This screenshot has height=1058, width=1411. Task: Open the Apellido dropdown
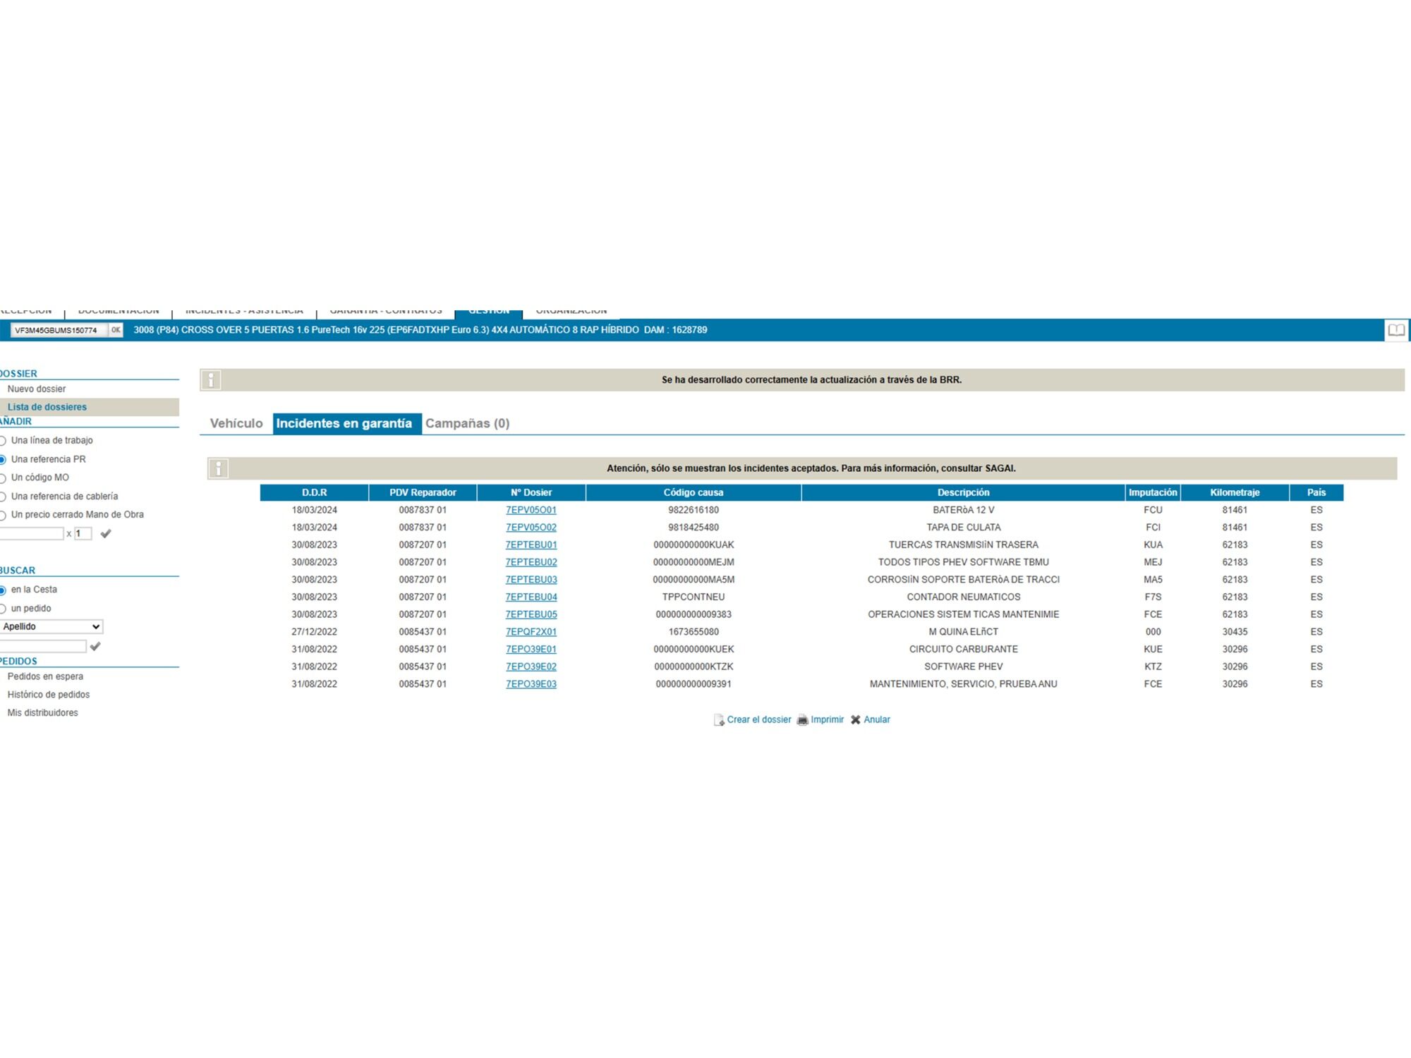click(x=51, y=626)
